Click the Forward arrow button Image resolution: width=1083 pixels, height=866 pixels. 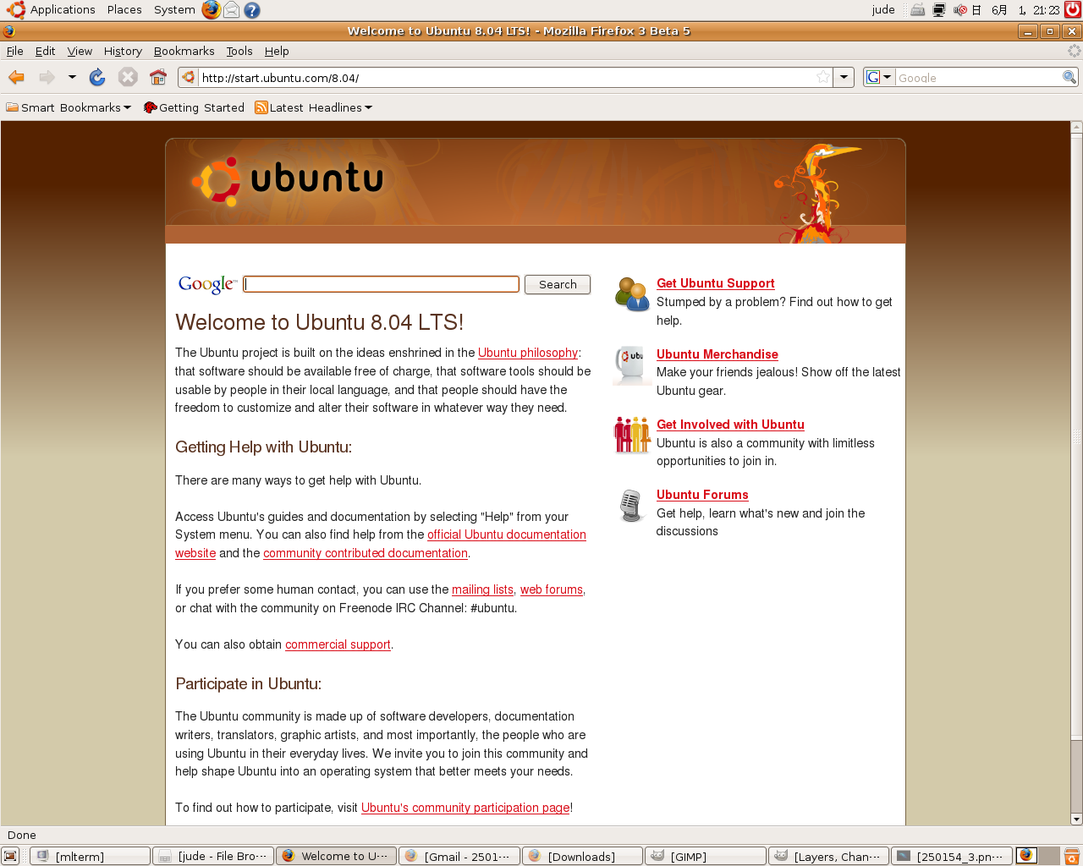tap(47, 78)
